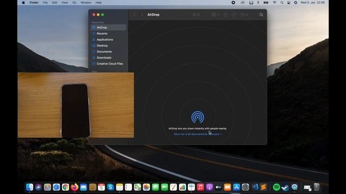The width and height of the screenshot is (346, 194).
Task: Click the blue AirDrop radar icon
Action: [197, 117]
